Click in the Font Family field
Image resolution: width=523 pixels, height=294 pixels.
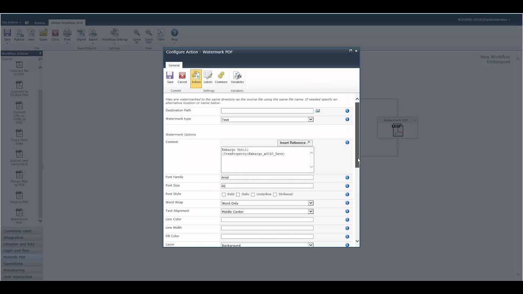[x=267, y=177]
